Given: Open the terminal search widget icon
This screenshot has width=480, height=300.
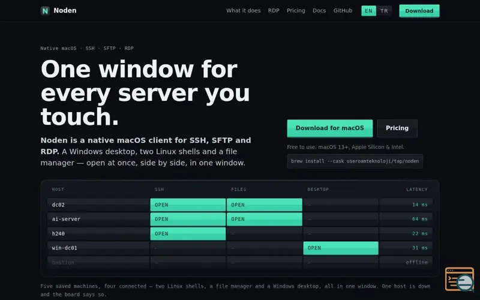Looking at the screenshot, I should [460, 279].
